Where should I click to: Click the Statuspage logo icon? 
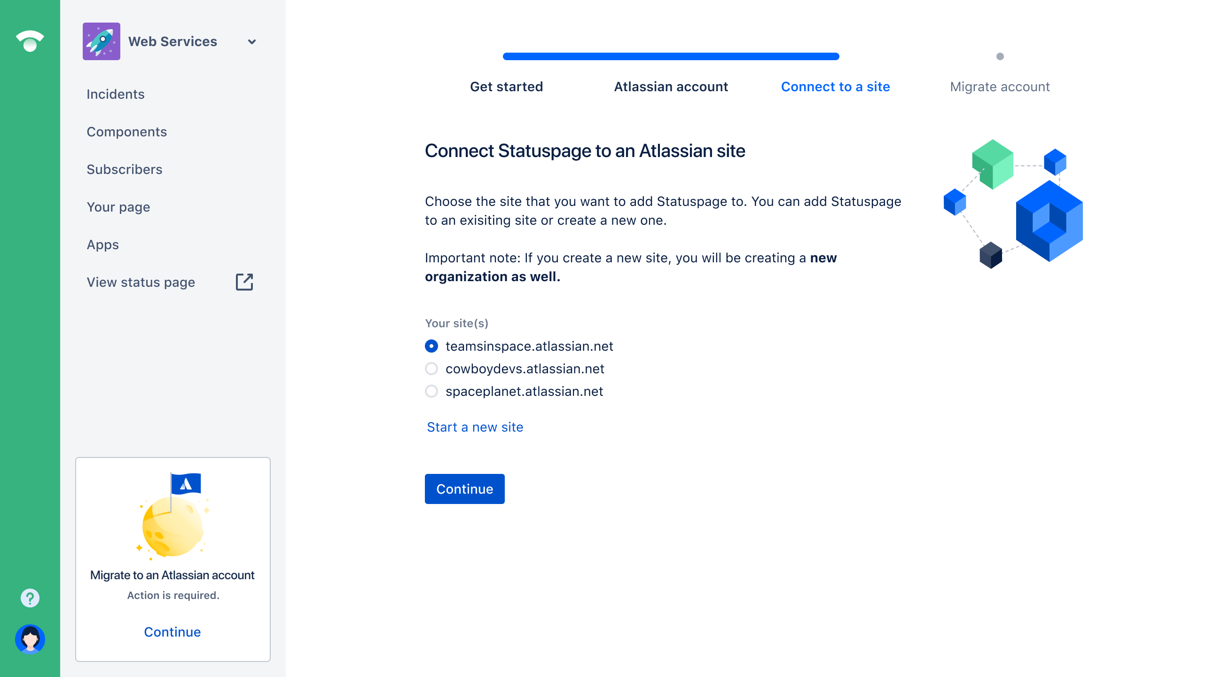[x=30, y=41]
